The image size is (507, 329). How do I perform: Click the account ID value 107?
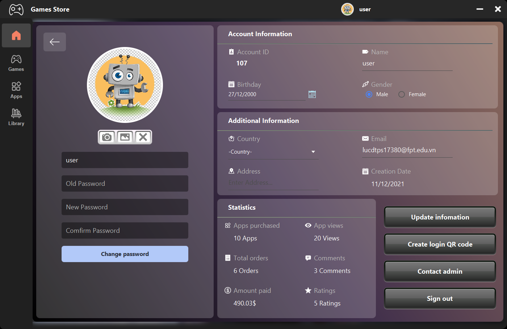pyautogui.click(x=242, y=63)
